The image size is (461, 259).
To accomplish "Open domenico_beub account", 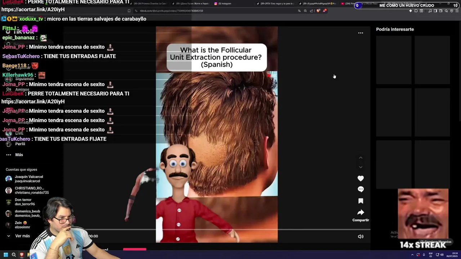I will click(x=23, y=213).
